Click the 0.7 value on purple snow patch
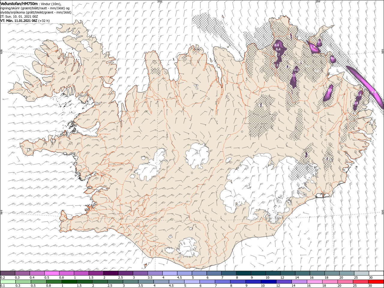The image size is (384, 288). 330,90
